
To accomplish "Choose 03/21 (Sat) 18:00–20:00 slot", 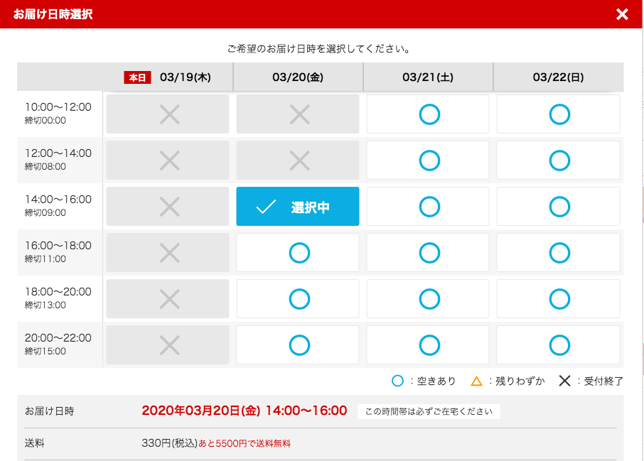I will click(429, 299).
